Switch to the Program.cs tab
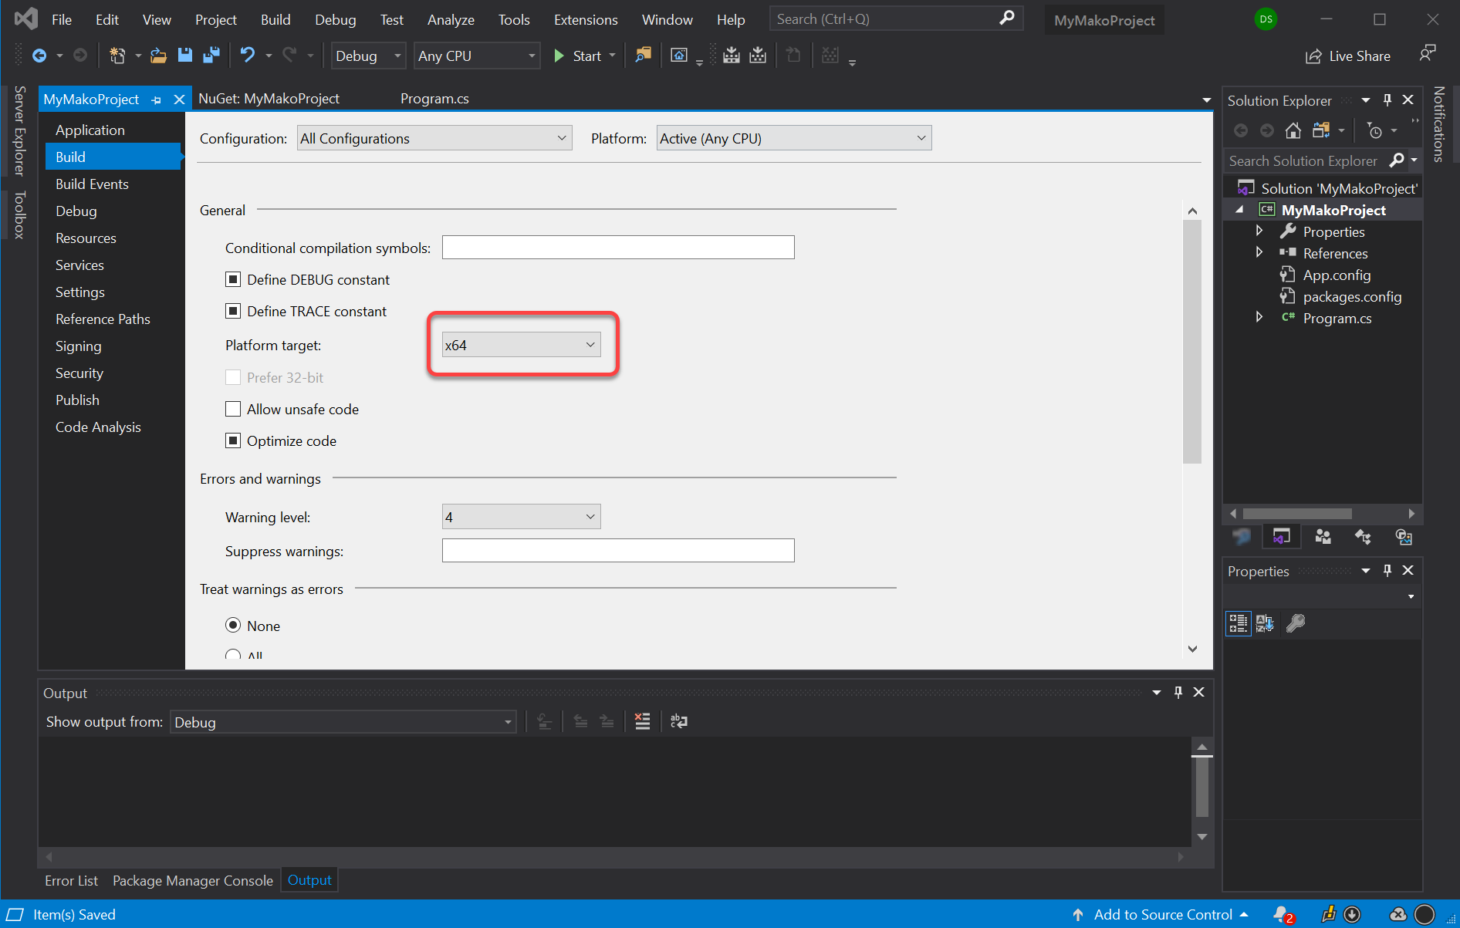This screenshot has height=928, width=1460. click(x=434, y=99)
